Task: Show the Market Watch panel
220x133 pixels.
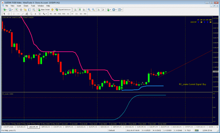Action: [17, 10]
